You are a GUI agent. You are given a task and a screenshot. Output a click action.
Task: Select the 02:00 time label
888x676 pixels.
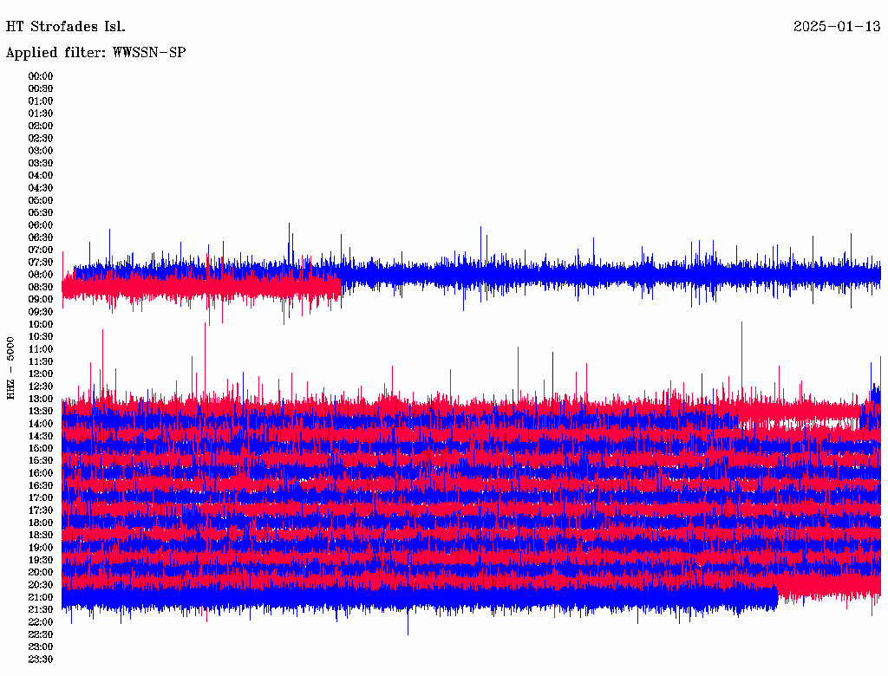coord(41,127)
